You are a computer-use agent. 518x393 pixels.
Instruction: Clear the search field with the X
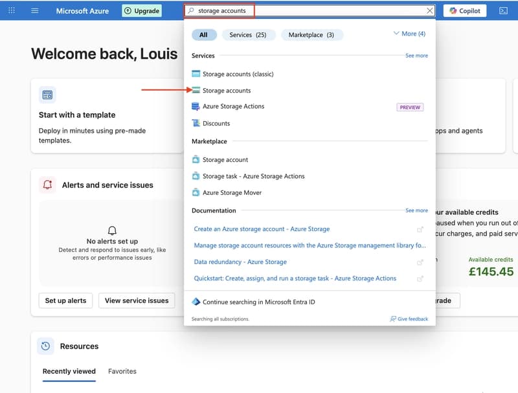(429, 10)
